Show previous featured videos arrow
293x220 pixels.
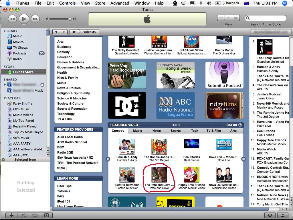click(x=108, y=159)
